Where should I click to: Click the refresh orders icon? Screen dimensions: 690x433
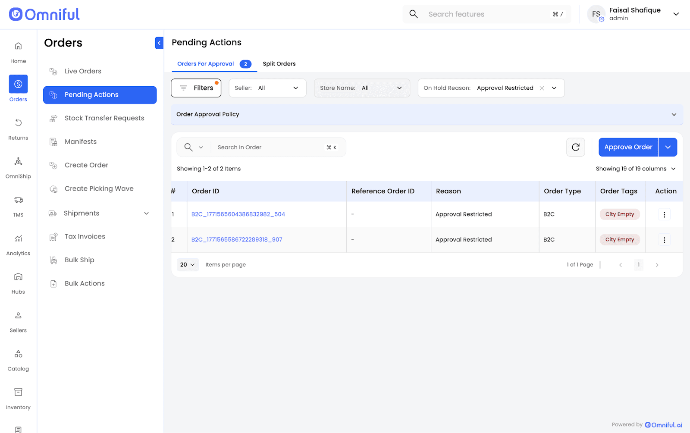(575, 147)
